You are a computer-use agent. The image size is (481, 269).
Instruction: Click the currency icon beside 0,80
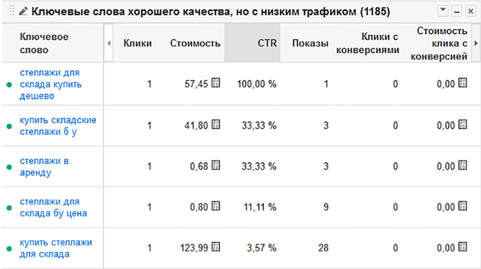click(216, 206)
